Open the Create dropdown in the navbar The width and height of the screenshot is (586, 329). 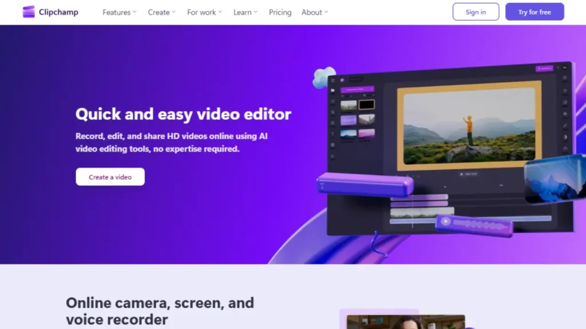click(159, 12)
